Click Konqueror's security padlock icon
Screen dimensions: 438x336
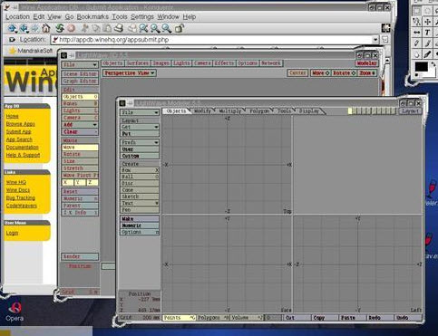pyautogui.click(x=180, y=28)
